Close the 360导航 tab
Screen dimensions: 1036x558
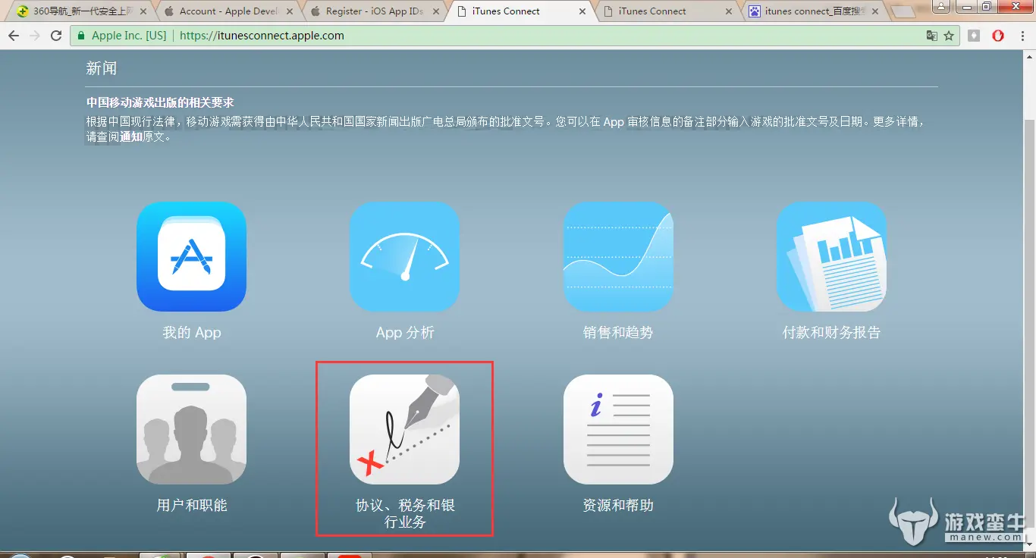coord(143,11)
